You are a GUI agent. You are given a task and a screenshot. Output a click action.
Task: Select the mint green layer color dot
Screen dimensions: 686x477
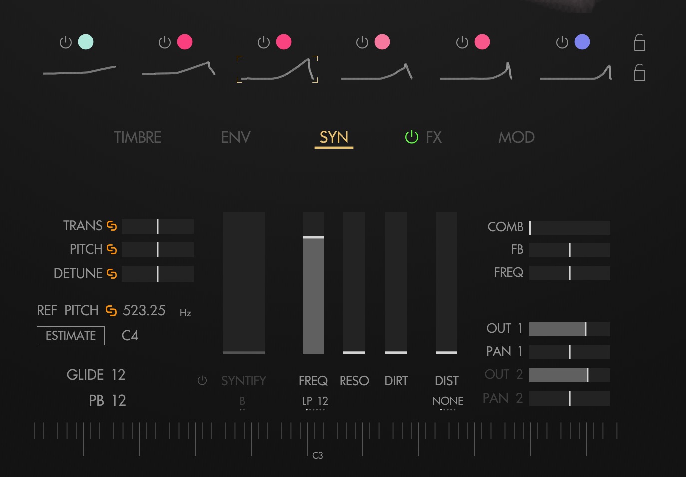86,42
